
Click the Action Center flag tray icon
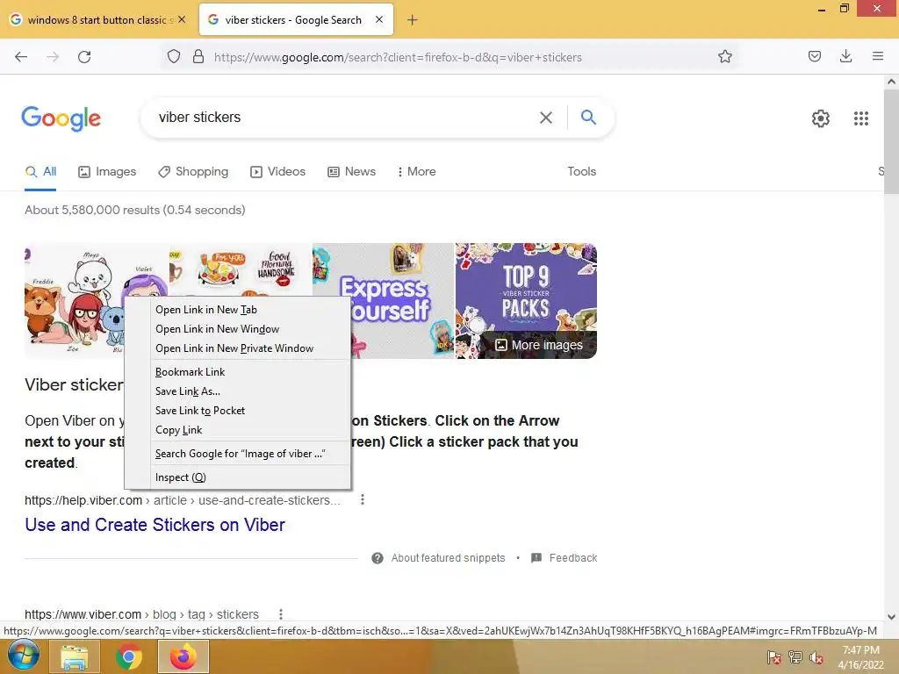[773, 657]
